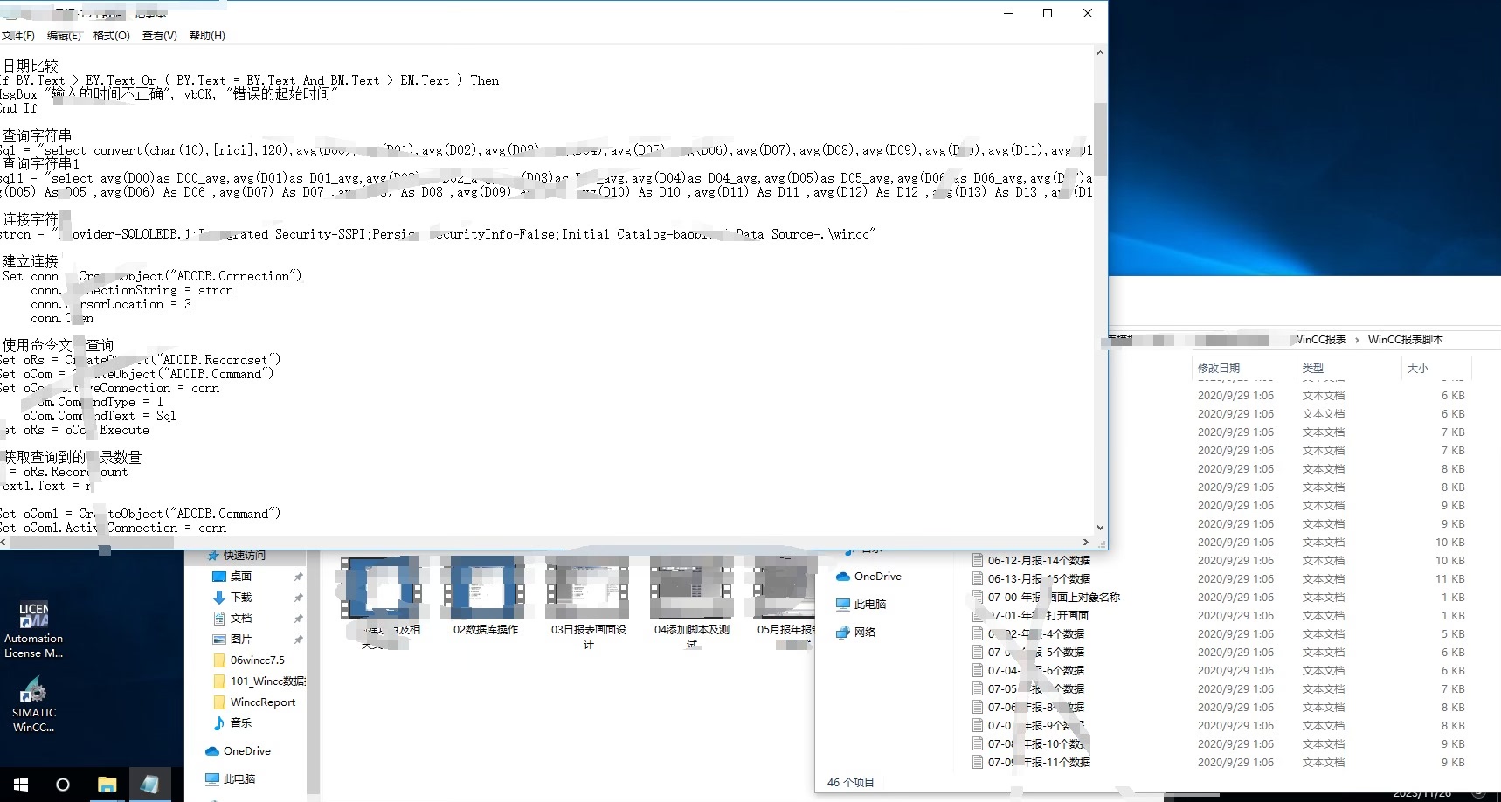Open the 02数据库操作 video thumbnail
The height and width of the screenshot is (802, 1501).
pyautogui.click(x=484, y=587)
